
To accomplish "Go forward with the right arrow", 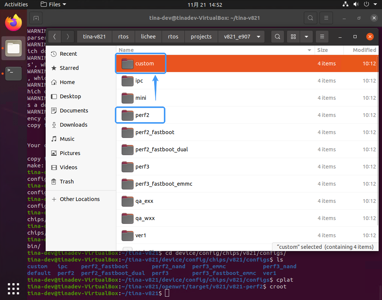I will 68,37.
